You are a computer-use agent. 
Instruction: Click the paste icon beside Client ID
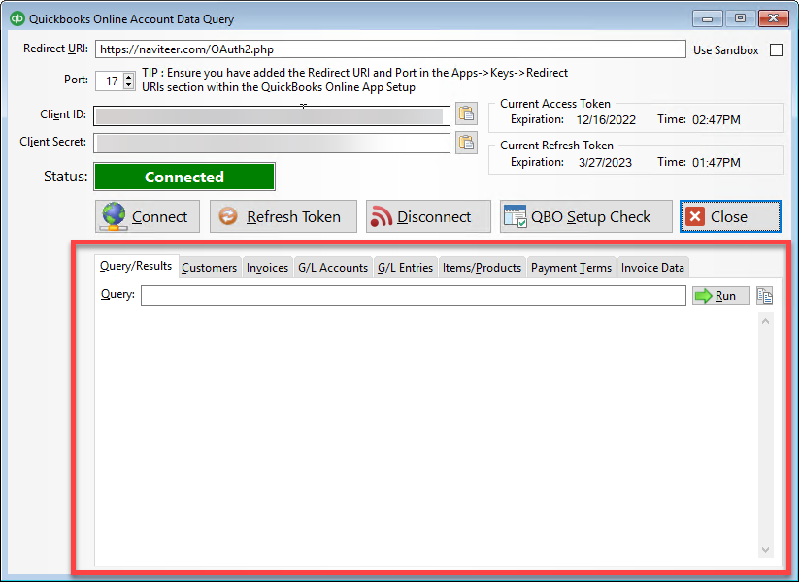click(x=466, y=113)
